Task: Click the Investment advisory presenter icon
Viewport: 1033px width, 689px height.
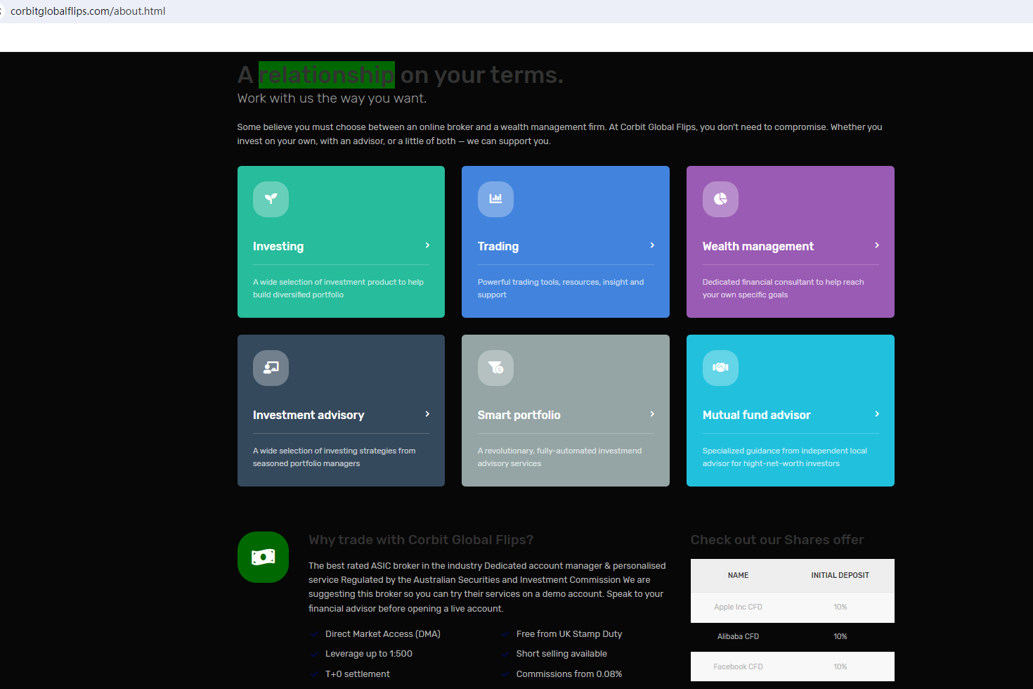Action: pos(271,368)
